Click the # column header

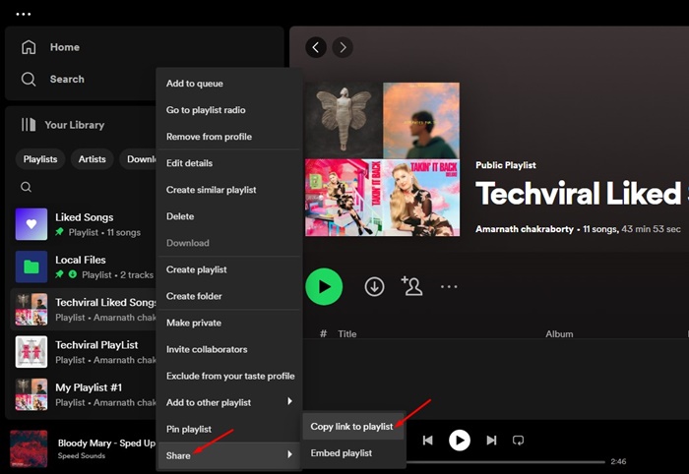tap(324, 334)
